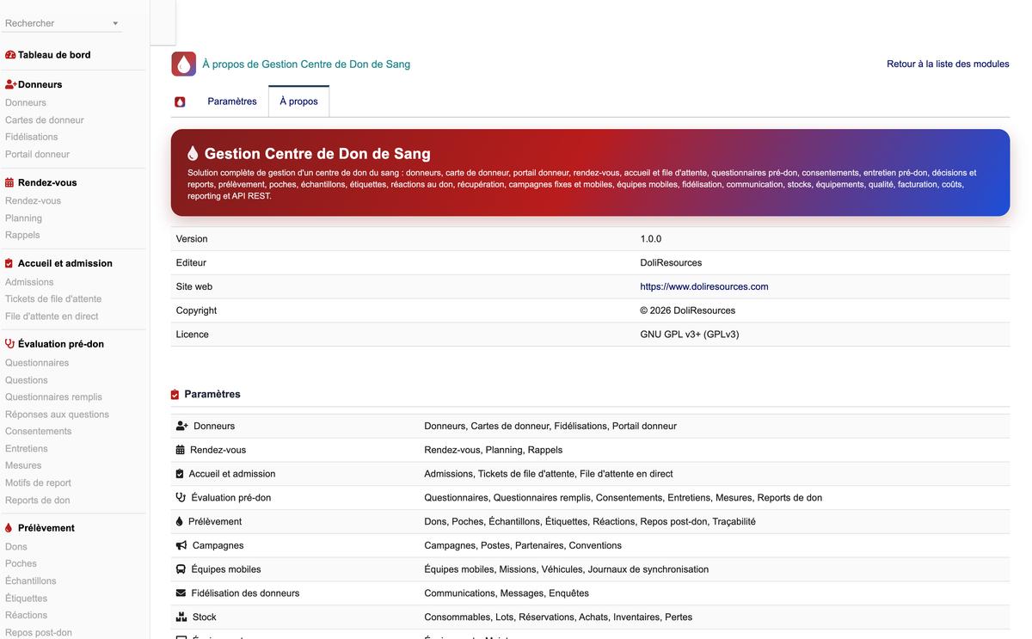Open the Questions sidebar link

[27, 380]
